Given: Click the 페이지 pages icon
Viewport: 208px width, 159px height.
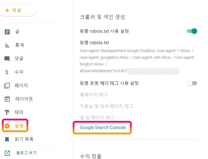Looking at the screenshot, I should tap(7, 85).
